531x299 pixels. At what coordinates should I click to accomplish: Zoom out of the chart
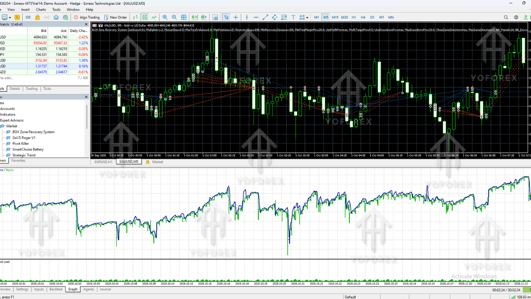tap(174, 17)
